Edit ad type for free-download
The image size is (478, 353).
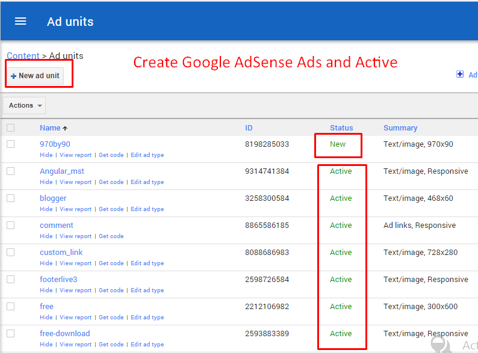147,345
